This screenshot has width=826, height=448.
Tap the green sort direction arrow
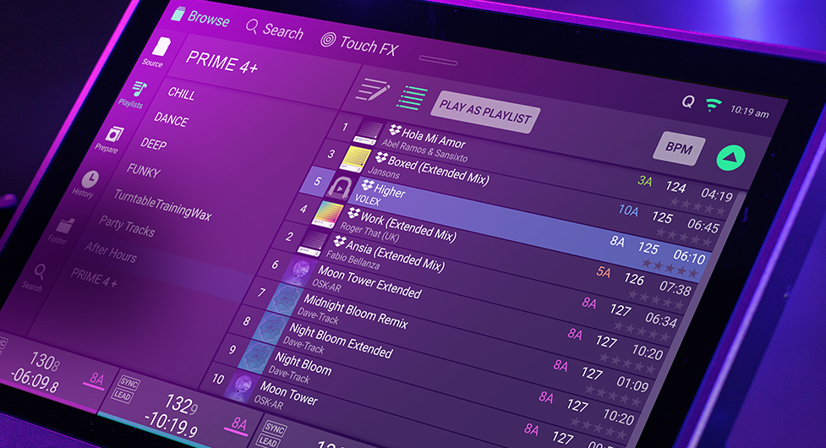730,157
